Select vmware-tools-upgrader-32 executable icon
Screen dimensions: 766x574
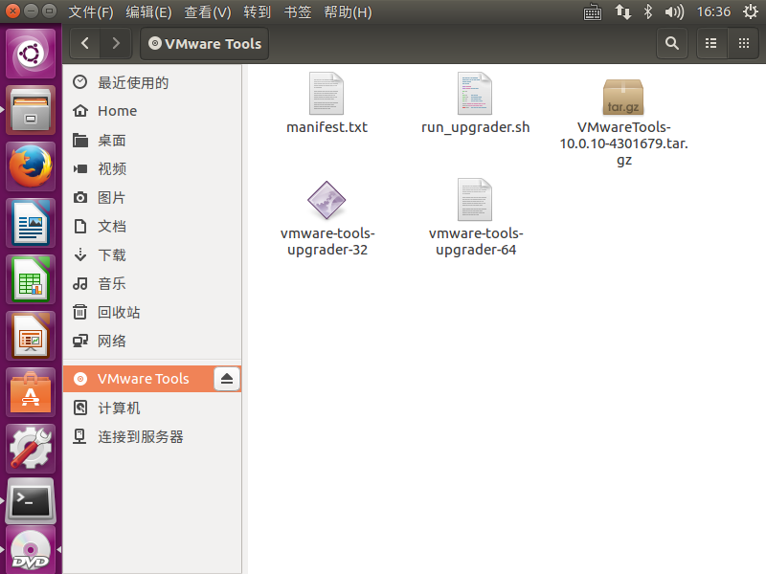[x=327, y=200]
